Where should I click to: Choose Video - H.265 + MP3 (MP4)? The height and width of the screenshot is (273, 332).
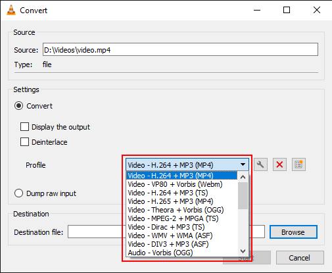181,201
